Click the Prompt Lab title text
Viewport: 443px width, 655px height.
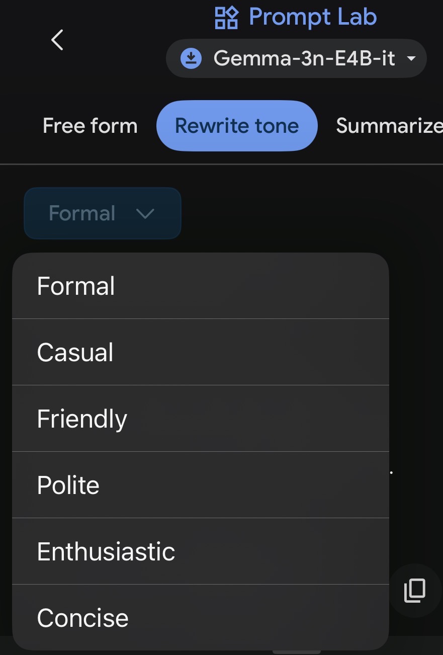pos(313,17)
